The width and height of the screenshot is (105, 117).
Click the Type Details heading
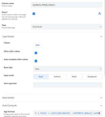coord(8,37)
